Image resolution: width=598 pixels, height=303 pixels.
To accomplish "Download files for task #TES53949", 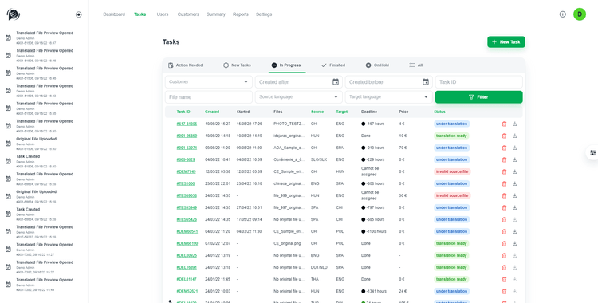I will coord(514,207).
